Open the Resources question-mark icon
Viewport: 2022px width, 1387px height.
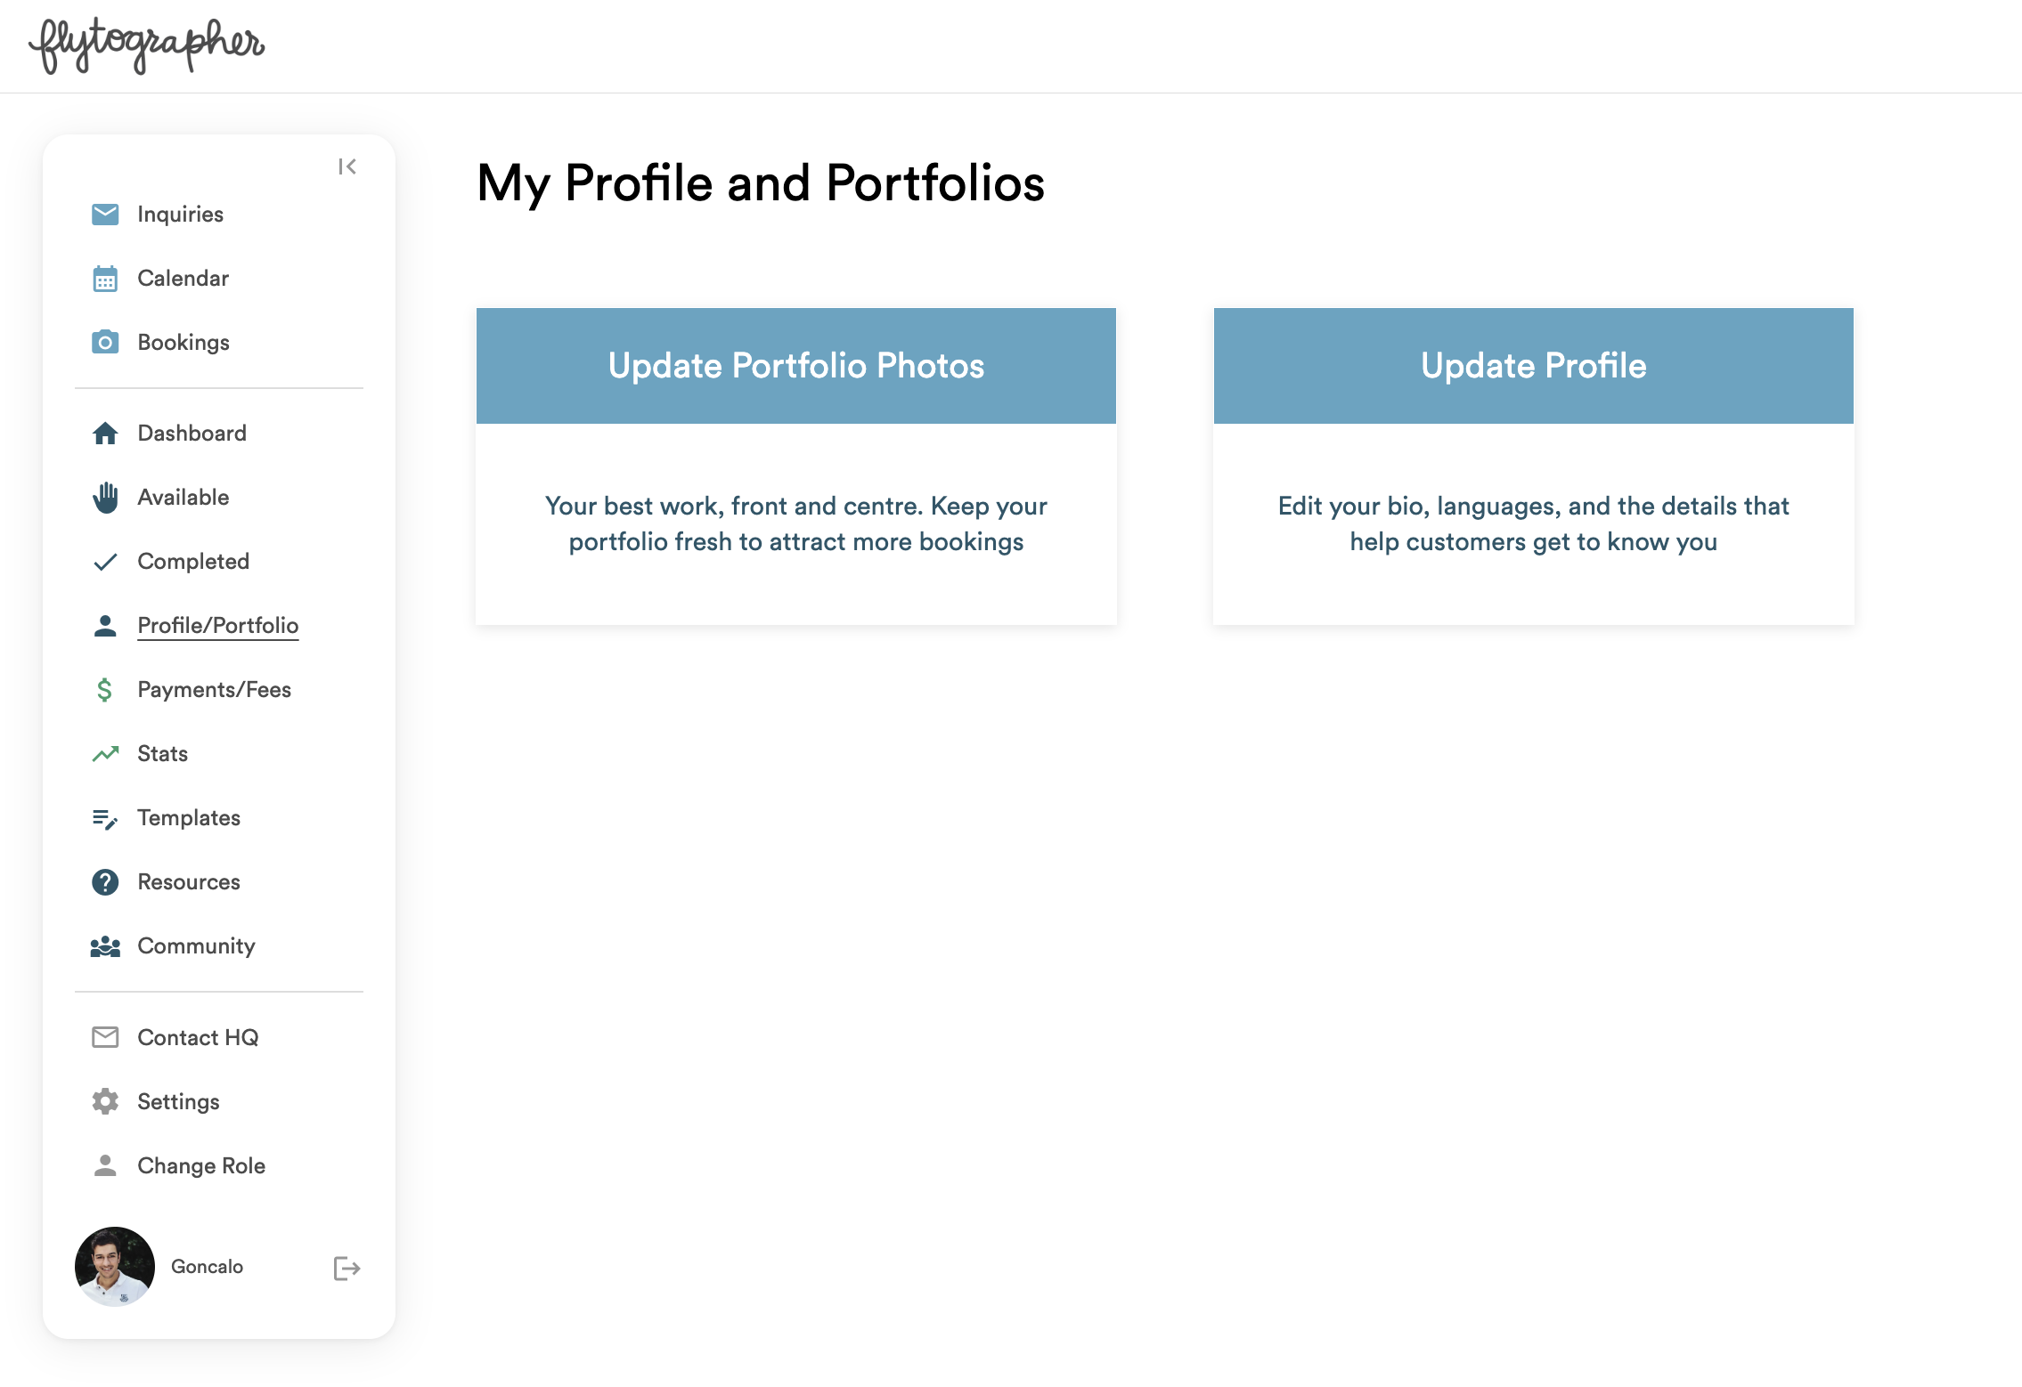tap(105, 882)
